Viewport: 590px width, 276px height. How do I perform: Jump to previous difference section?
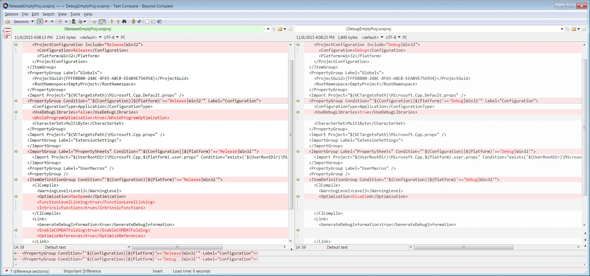[118, 21]
